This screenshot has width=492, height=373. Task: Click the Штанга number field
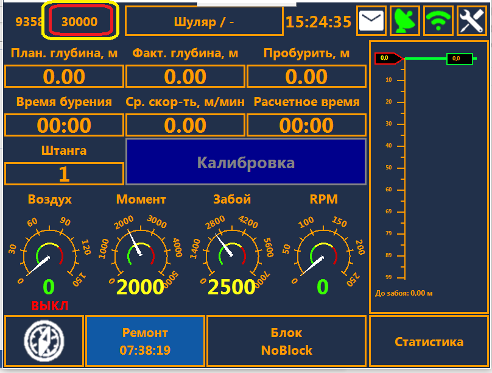(64, 174)
